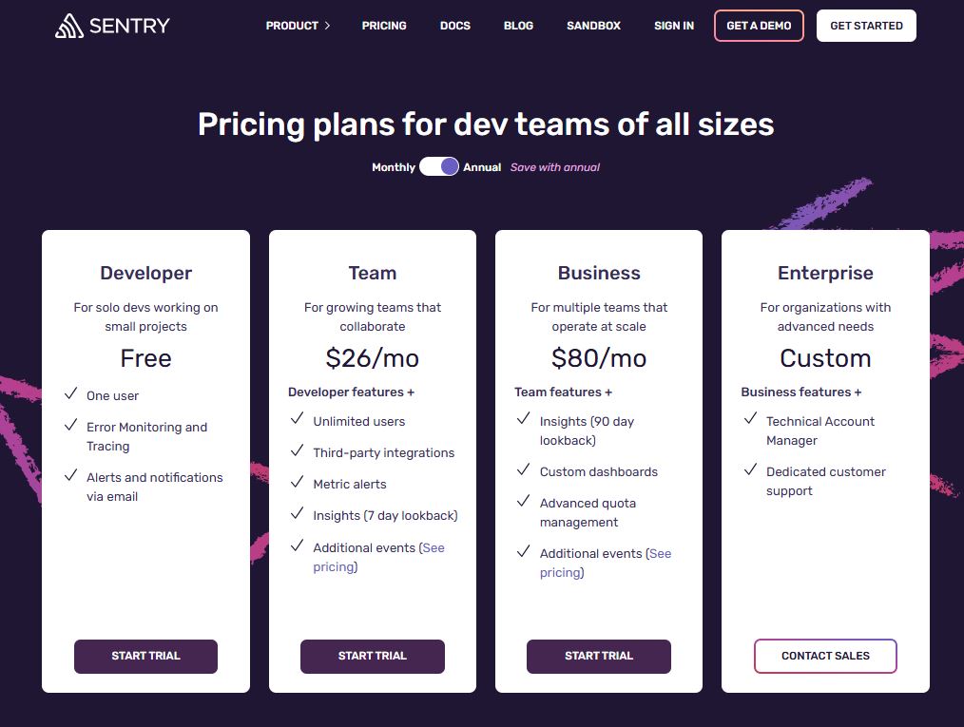This screenshot has height=727, width=964.
Task: Go to the Docs page
Action: [455, 26]
